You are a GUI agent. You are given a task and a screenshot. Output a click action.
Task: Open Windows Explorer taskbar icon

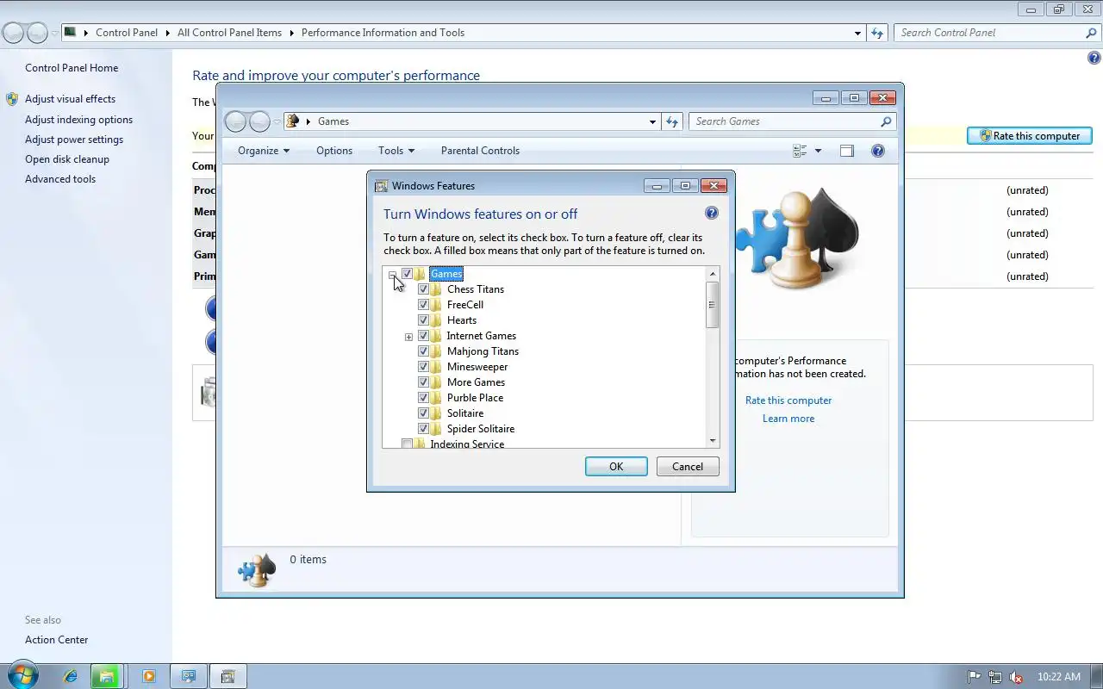coord(107,677)
